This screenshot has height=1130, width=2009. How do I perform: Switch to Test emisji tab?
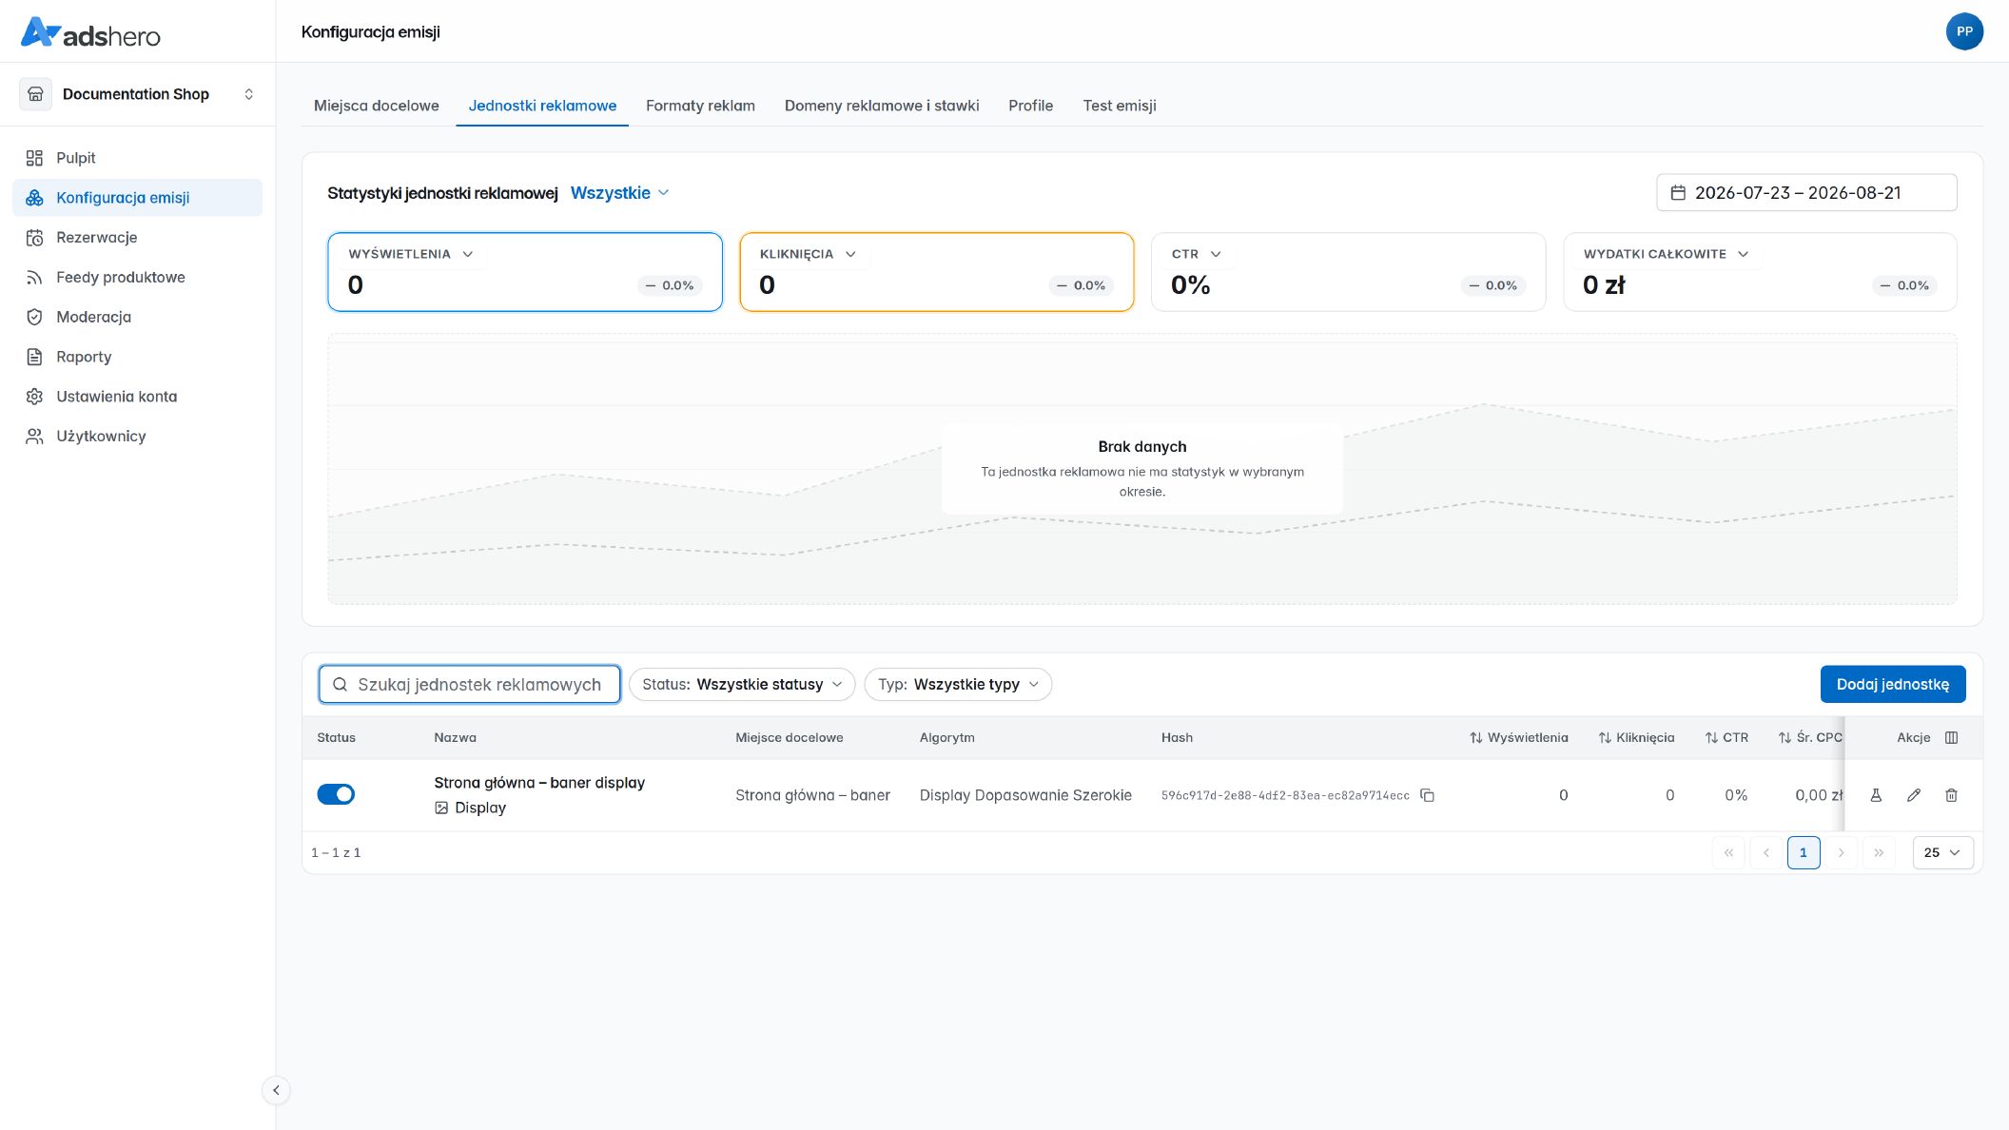click(x=1120, y=106)
